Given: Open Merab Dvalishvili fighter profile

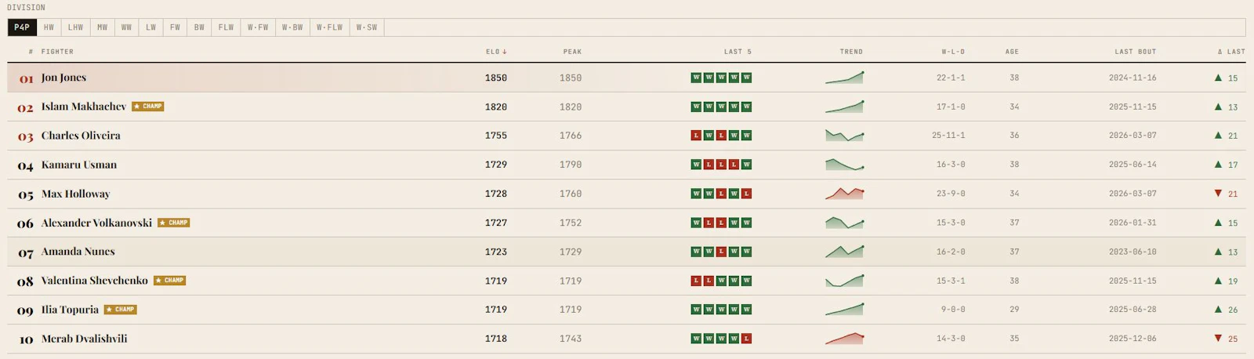Looking at the screenshot, I should [x=84, y=339].
